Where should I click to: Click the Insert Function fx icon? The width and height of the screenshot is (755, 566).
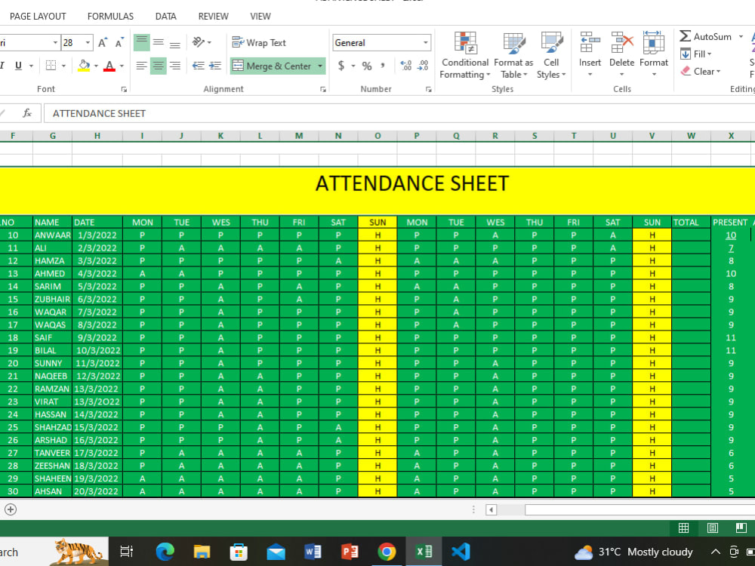click(27, 113)
